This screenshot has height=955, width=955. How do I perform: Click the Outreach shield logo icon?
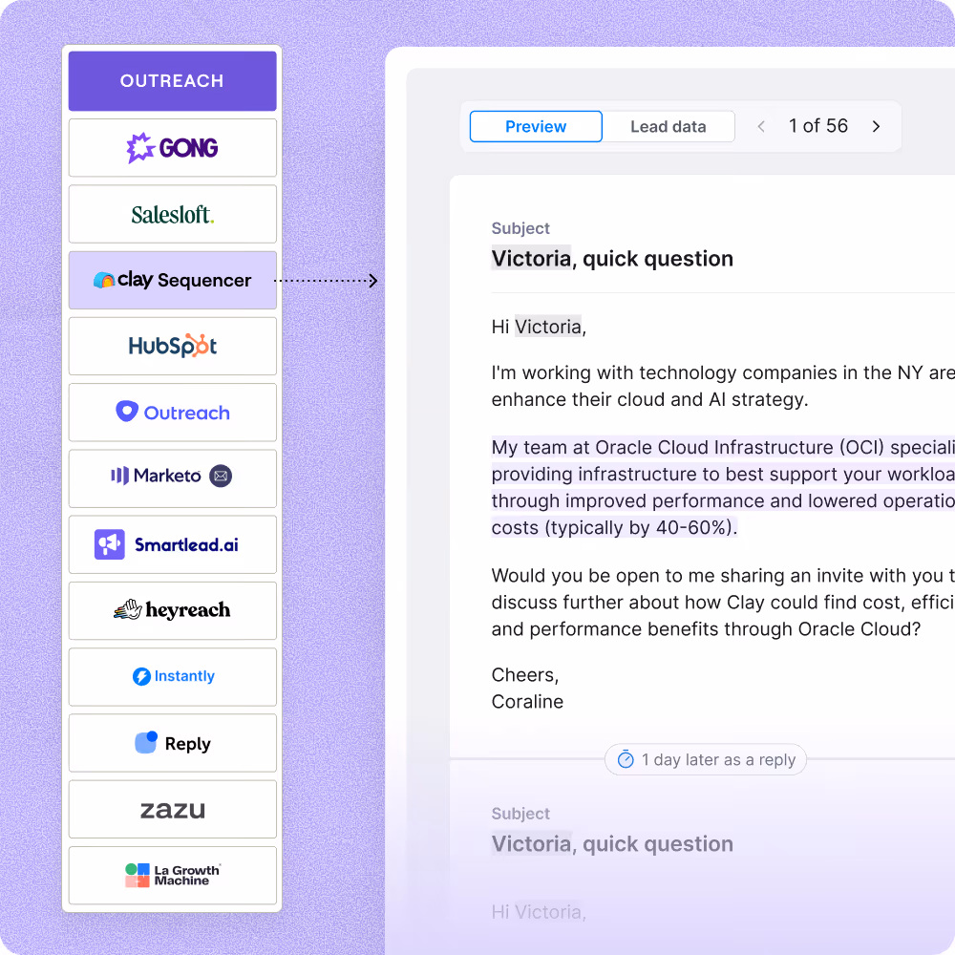(127, 411)
